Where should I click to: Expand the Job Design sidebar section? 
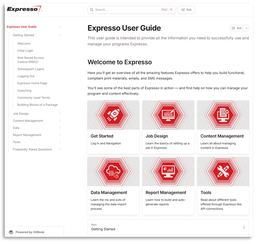[x=60, y=114]
